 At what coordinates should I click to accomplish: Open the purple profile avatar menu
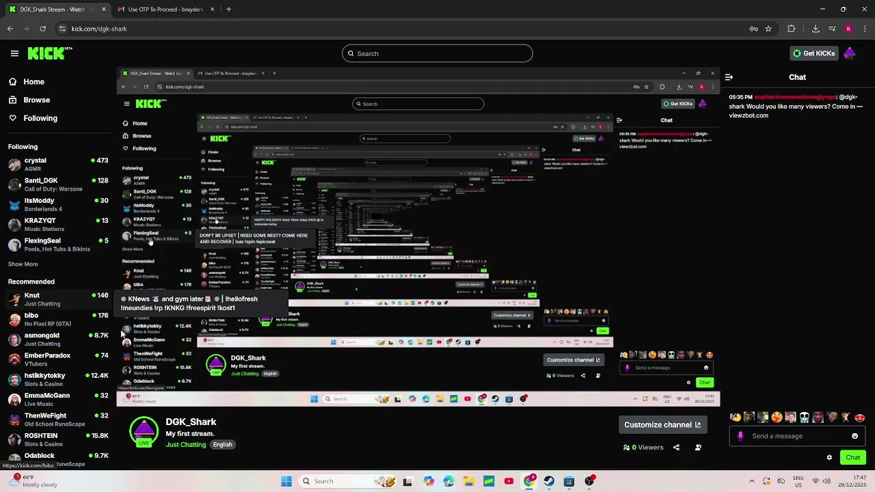pyautogui.click(x=850, y=53)
